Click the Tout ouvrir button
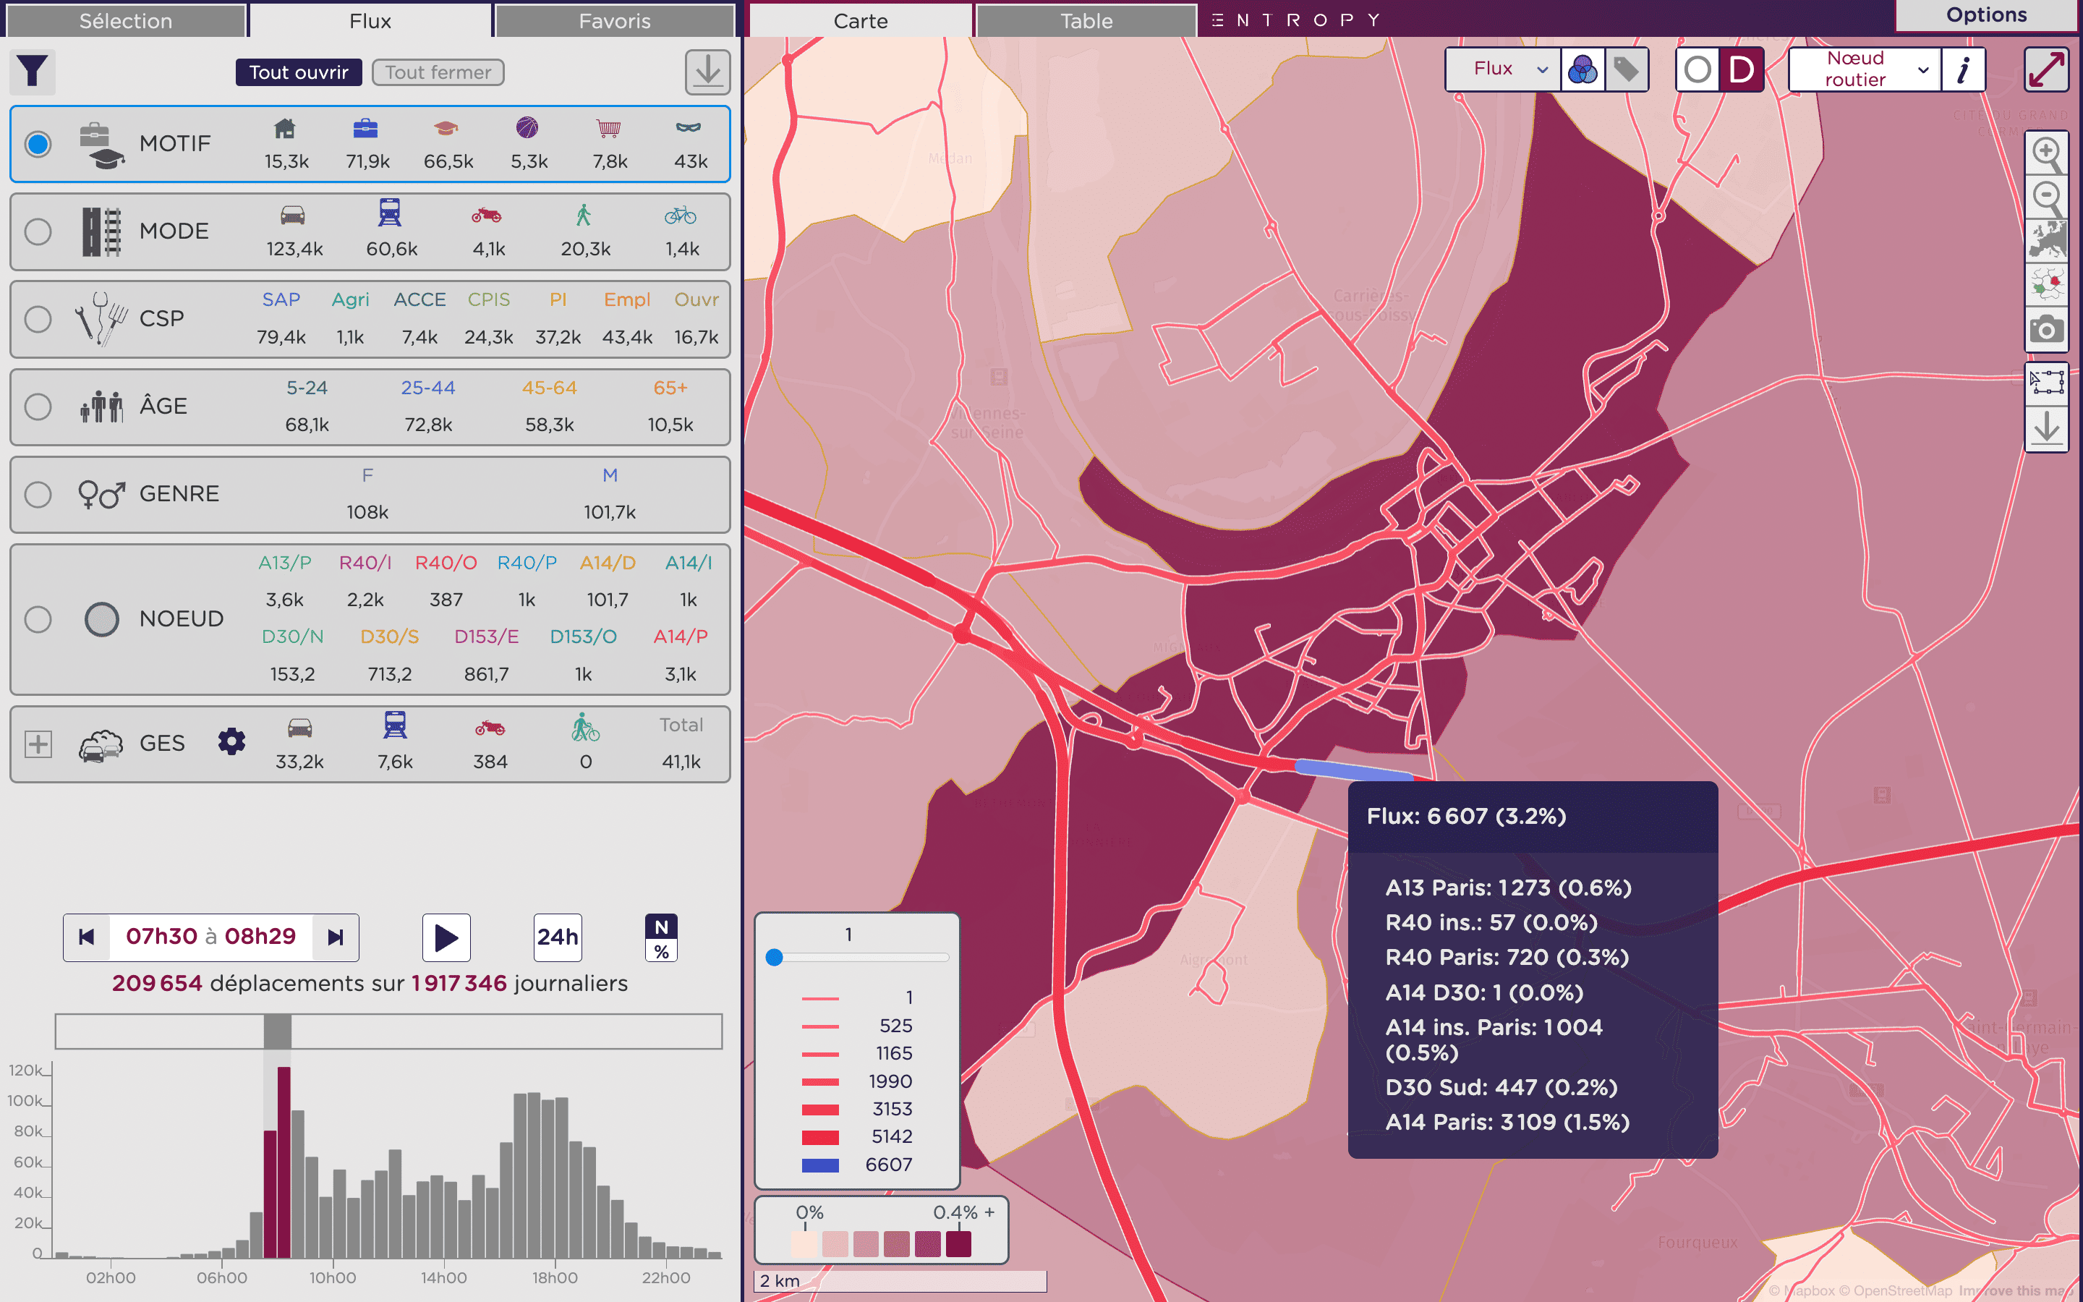 (x=298, y=72)
